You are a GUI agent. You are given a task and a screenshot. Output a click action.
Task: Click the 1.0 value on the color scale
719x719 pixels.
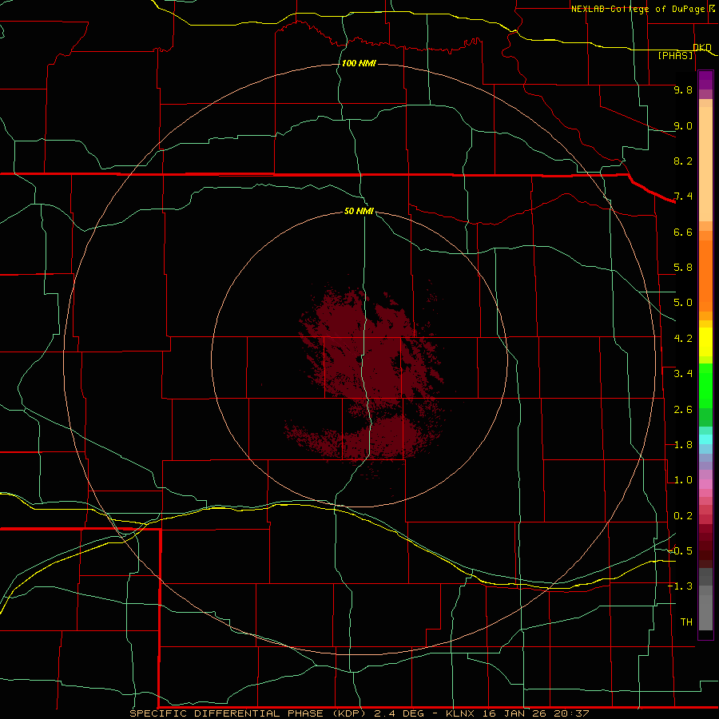(x=683, y=480)
